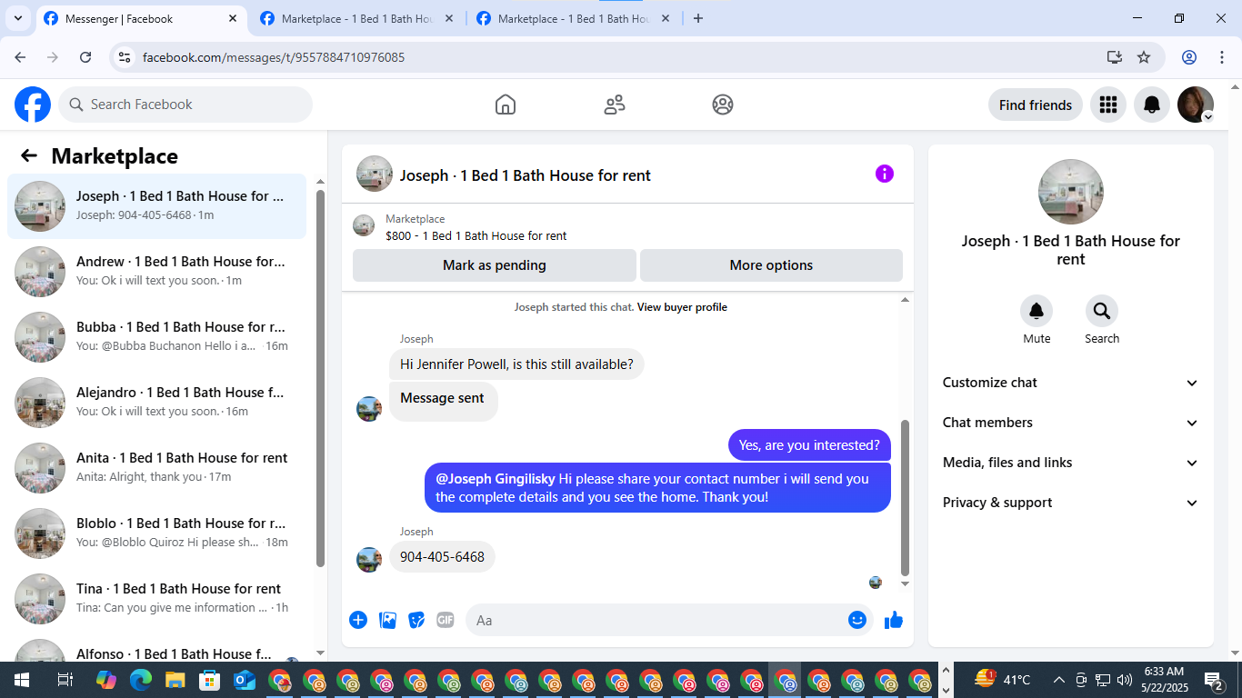Go back using the Marketplace back arrow
Image resolution: width=1242 pixels, height=698 pixels.
pyautogui.click(x=29, y=155)
